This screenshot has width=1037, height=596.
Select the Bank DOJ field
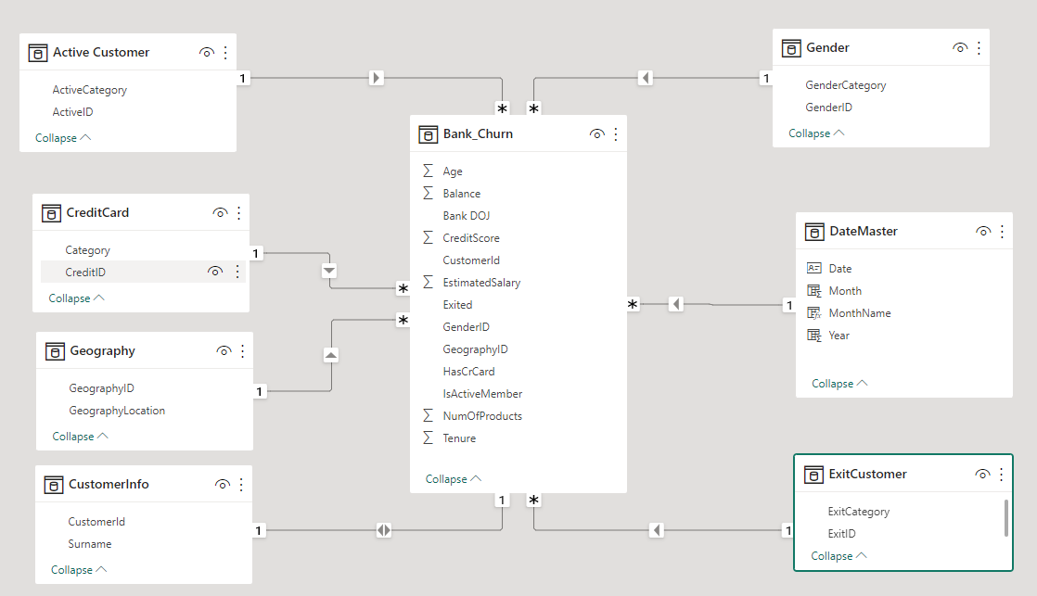pyautogui.click(x=467, y=216)
